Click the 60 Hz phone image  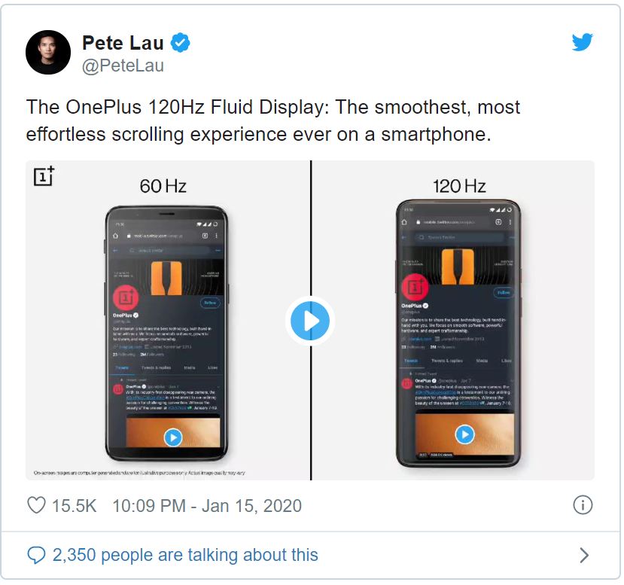click(167, 334)
